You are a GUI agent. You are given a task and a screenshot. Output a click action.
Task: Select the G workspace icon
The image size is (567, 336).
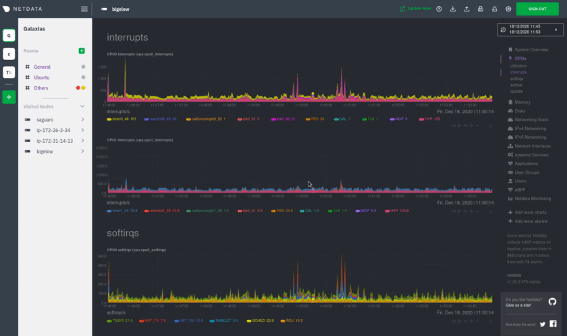pos(9,36)
